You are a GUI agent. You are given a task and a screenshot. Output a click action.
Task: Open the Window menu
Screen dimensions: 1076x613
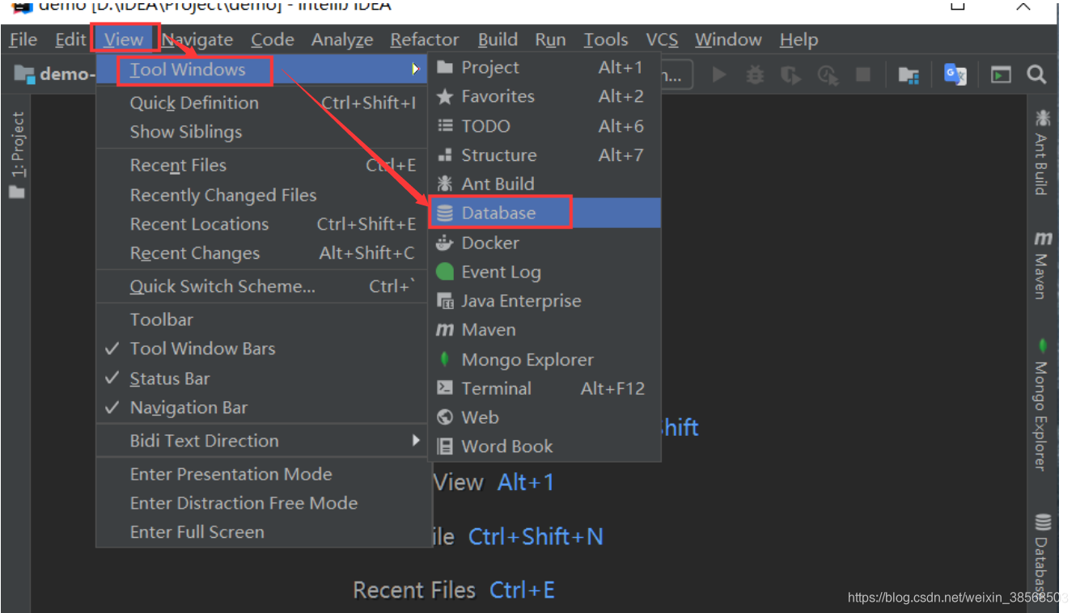tap(728, 40)
